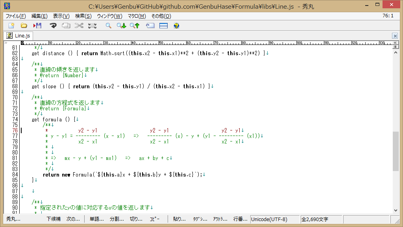Click the Save floppy disk icon

37,26
